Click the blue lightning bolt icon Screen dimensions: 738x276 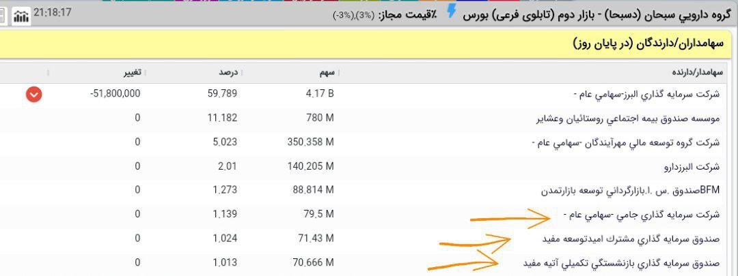[451, 14]
